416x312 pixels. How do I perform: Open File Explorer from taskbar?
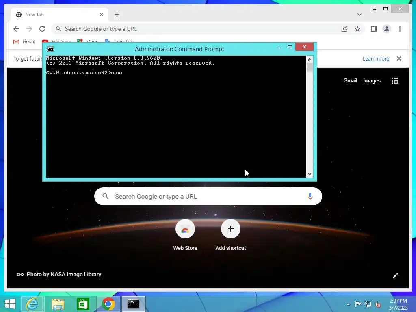click(58, 304)
